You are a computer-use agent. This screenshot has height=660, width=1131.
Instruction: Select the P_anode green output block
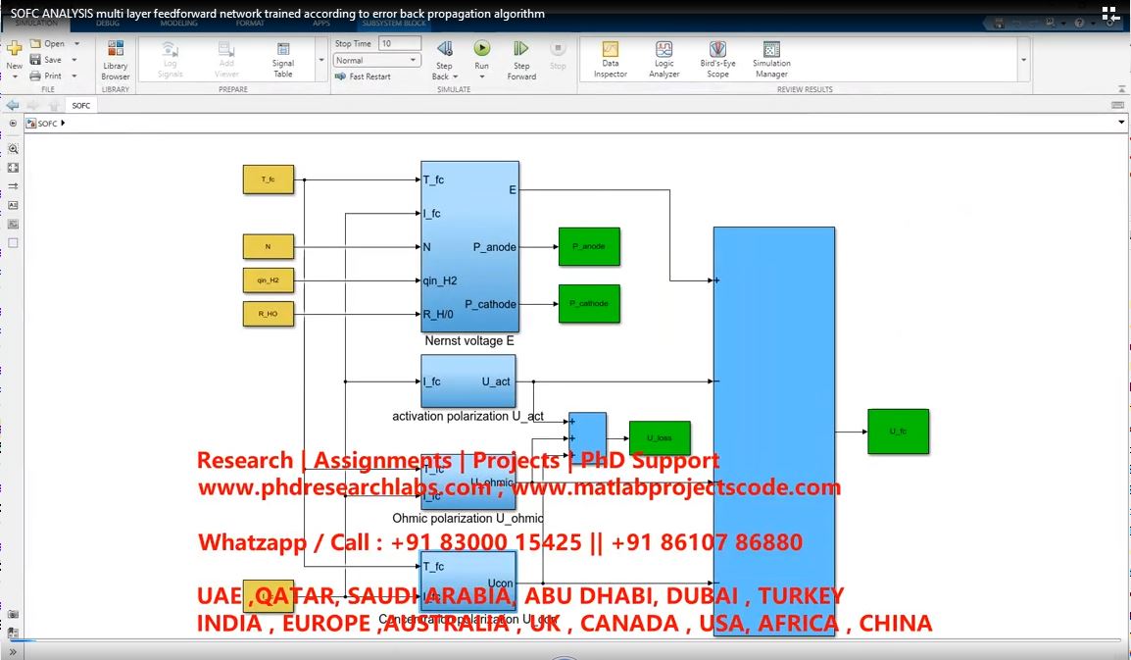point(589,246)
